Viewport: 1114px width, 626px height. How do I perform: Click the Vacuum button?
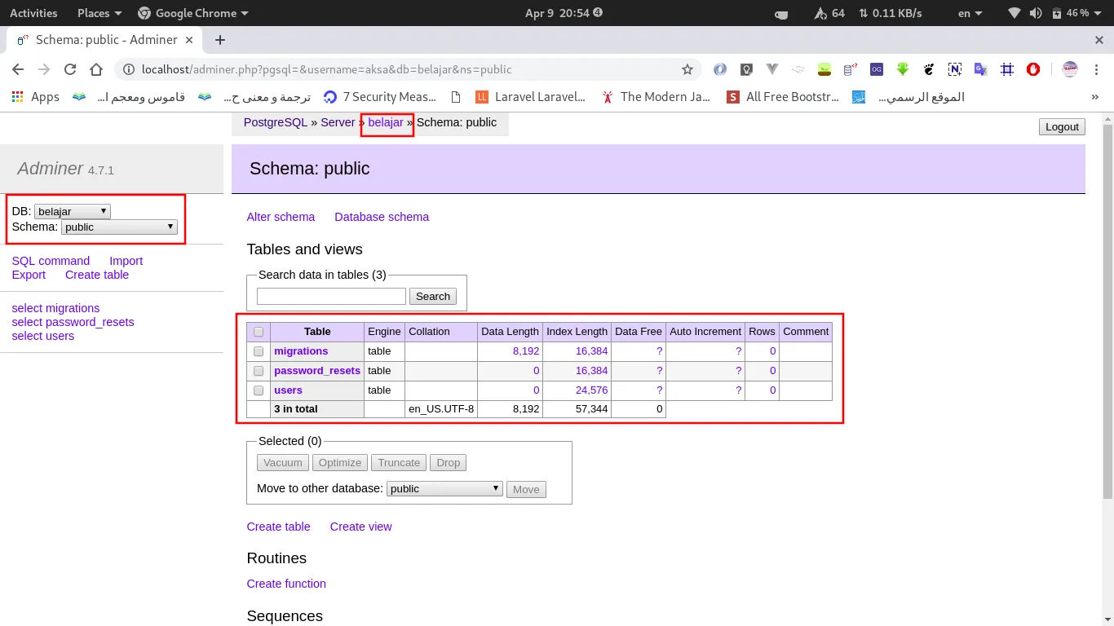(x=283, y=462)
